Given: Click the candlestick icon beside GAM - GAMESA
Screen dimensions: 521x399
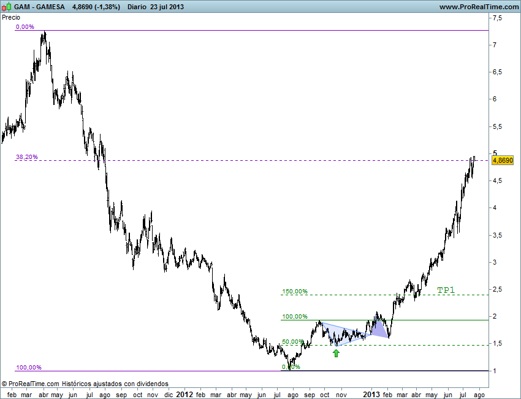Looking at the screenshot, I should tap(6, 6).
